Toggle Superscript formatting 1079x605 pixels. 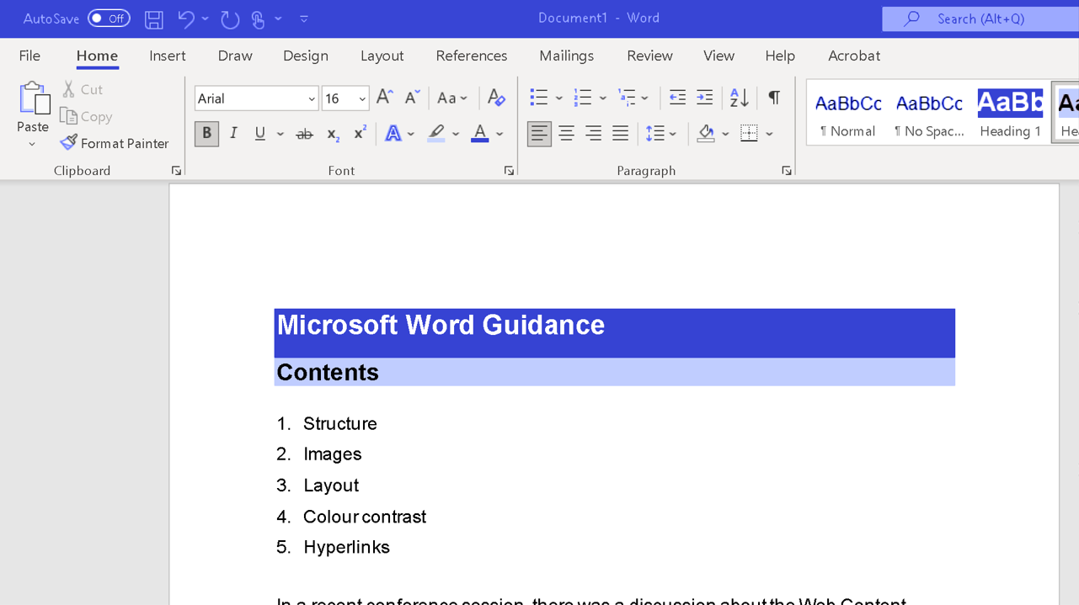(x=360, y=134)
